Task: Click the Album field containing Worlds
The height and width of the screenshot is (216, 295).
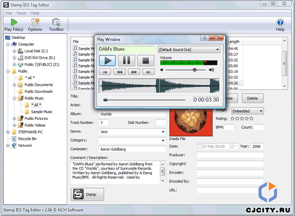Action: point(132,114)
